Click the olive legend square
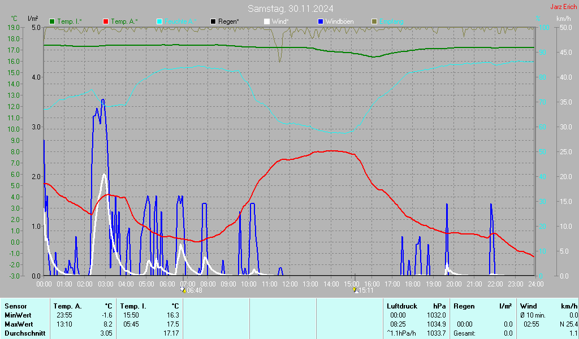The image size is (579, 339). [x=374, y=21]
